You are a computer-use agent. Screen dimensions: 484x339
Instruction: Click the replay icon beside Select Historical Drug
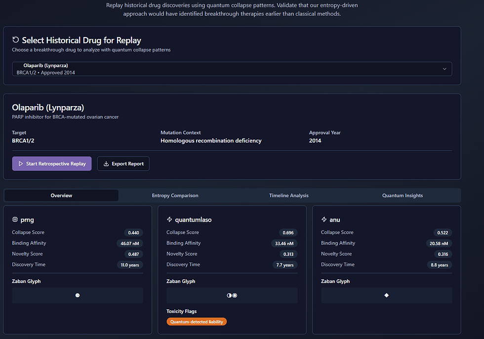pos(15,40)
